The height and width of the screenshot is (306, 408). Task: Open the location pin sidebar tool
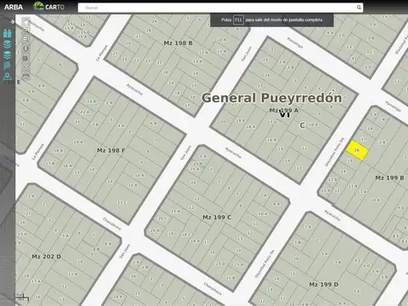(x=7, y=76)
